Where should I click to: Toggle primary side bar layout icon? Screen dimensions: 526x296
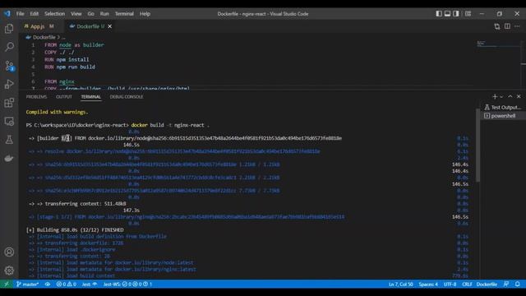pyautogui.click(x=439, y=14)
